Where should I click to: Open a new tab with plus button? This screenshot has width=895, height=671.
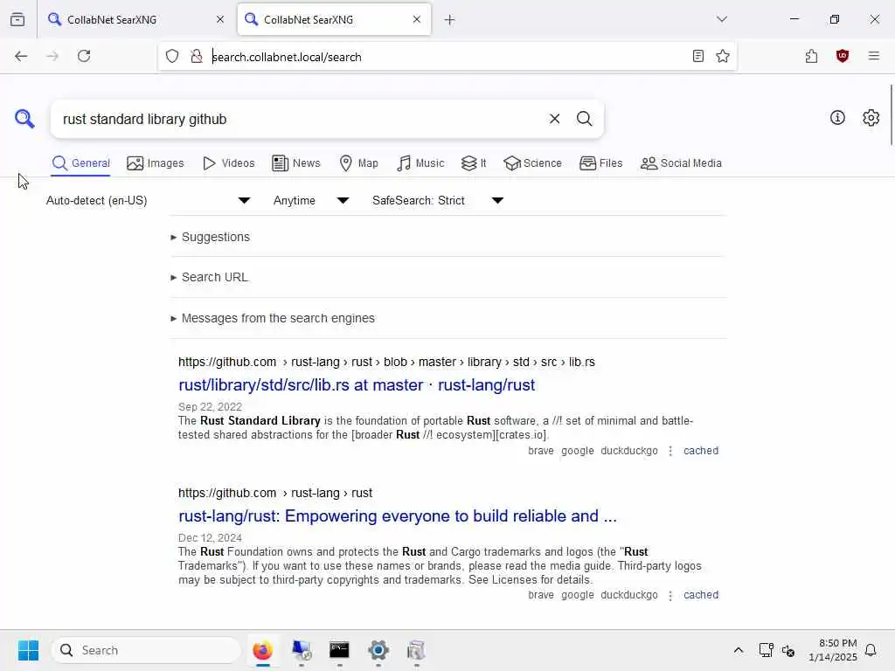pyautogui.click(x=450, y=20)
